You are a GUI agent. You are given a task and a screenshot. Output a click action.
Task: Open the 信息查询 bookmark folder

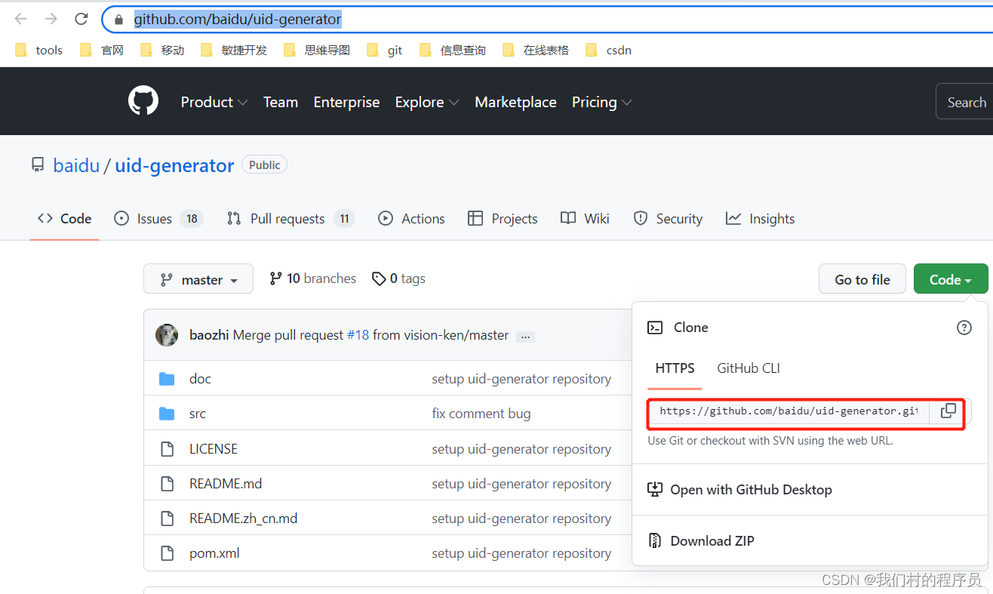click(453, 50)
